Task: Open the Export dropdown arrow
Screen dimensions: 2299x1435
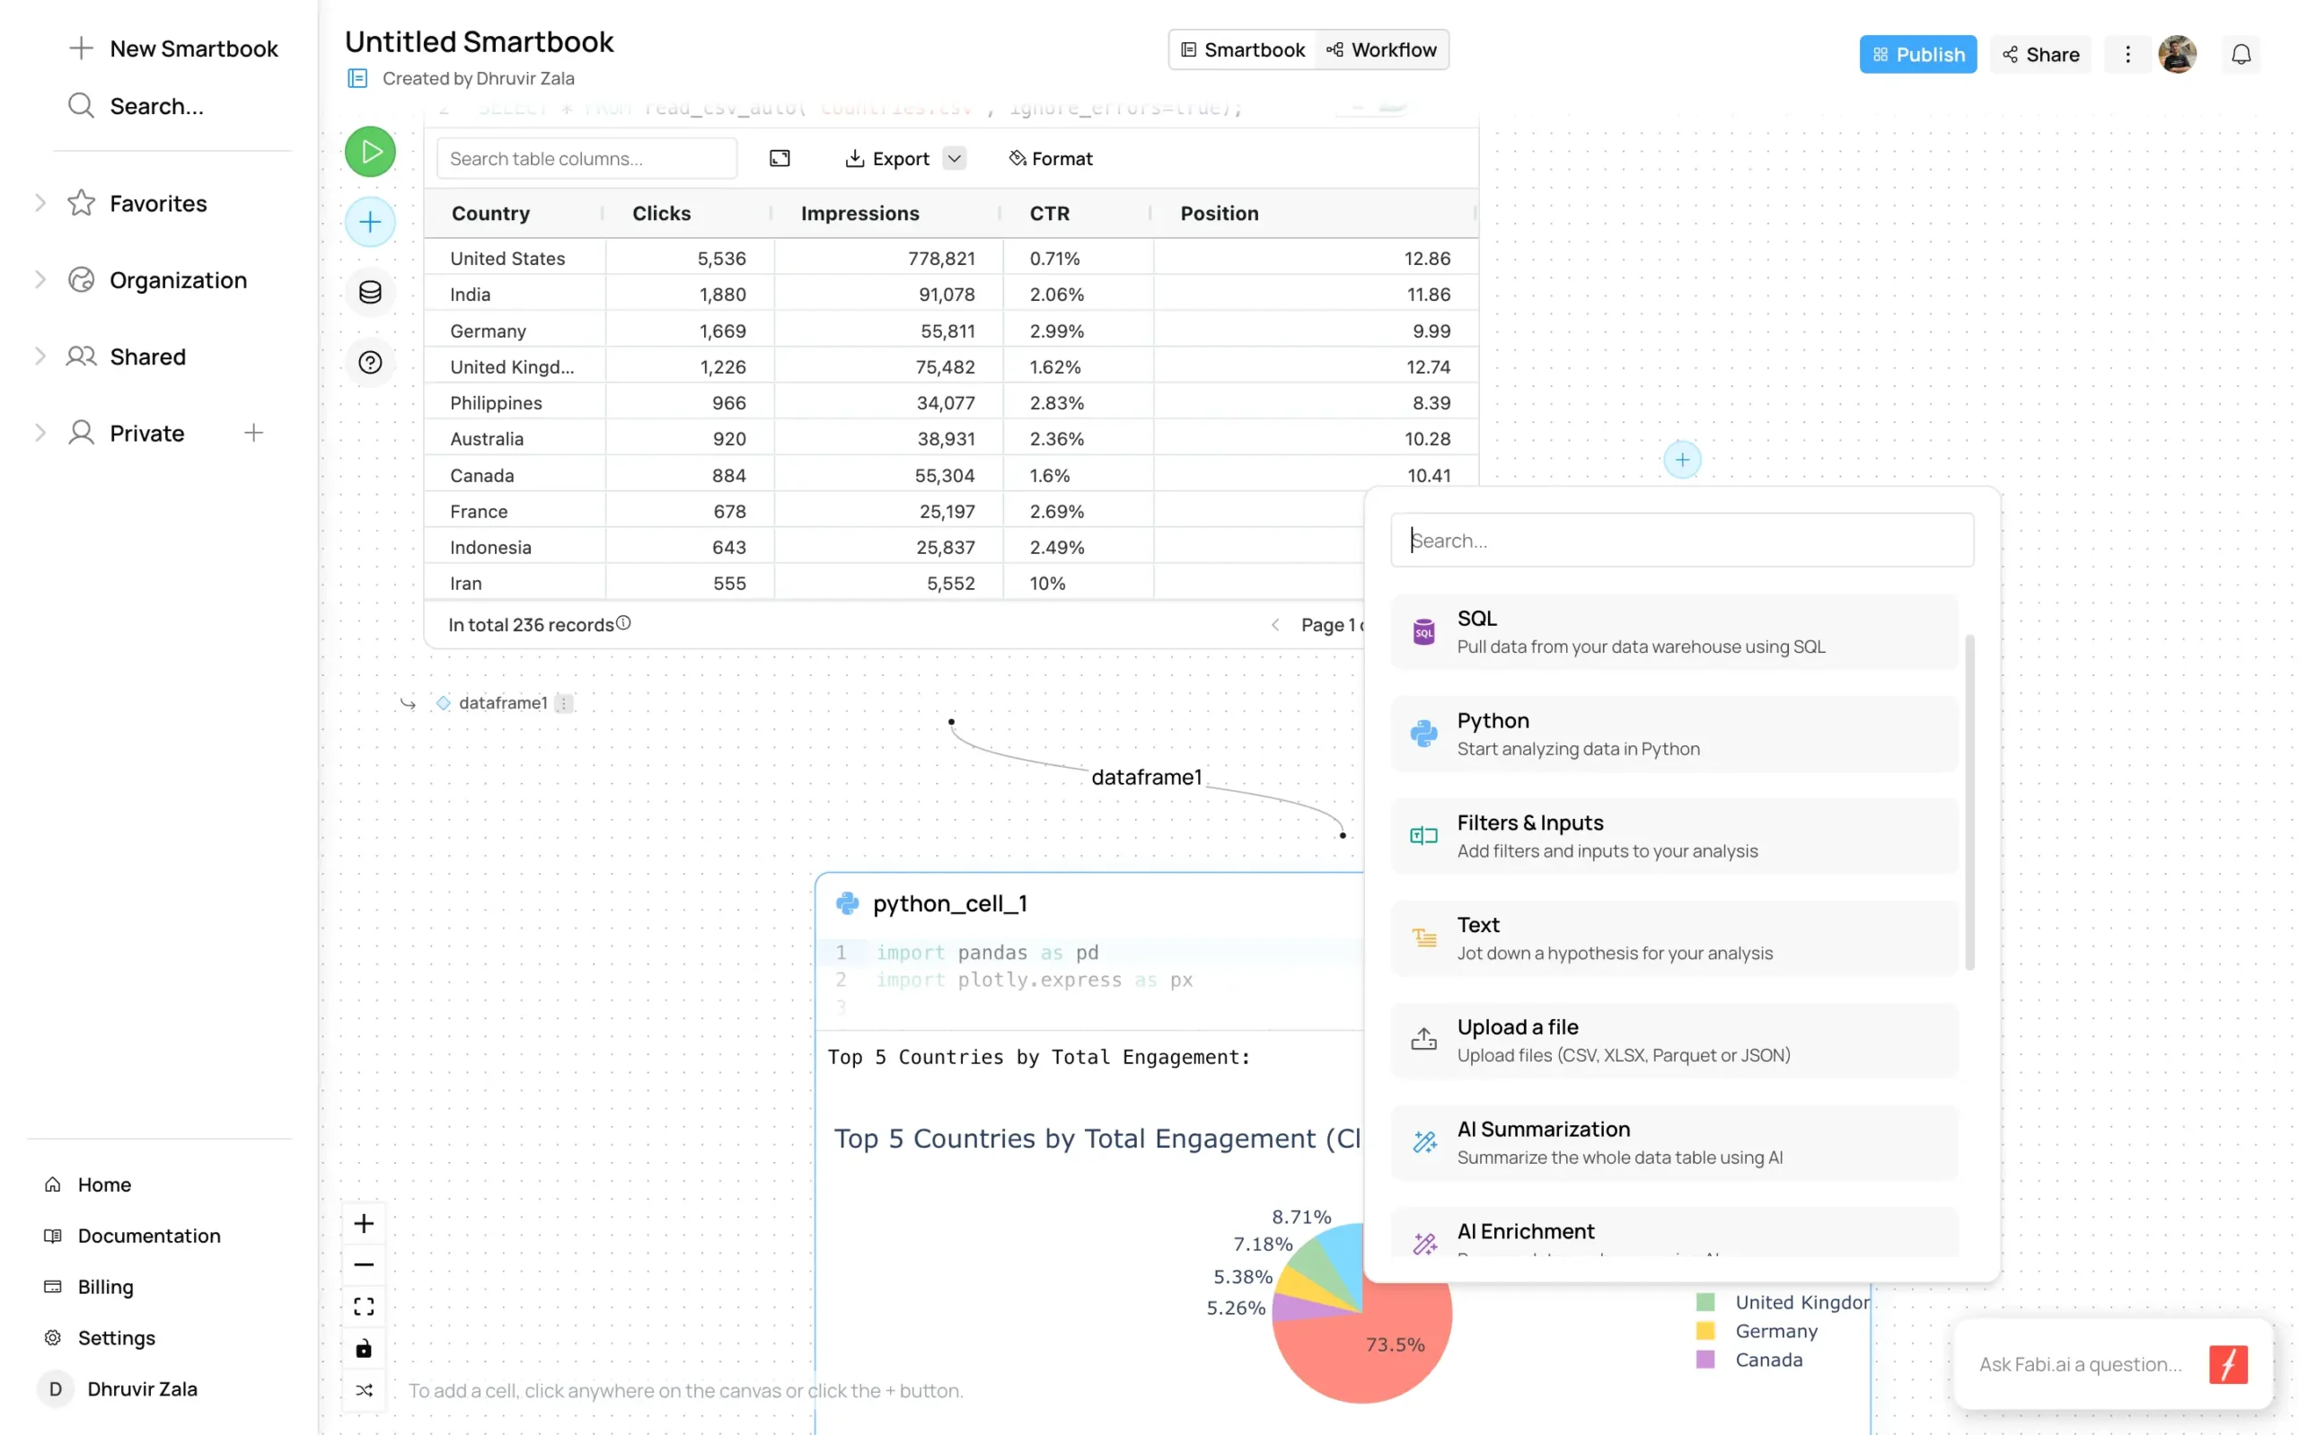Action: pos(955,158)
